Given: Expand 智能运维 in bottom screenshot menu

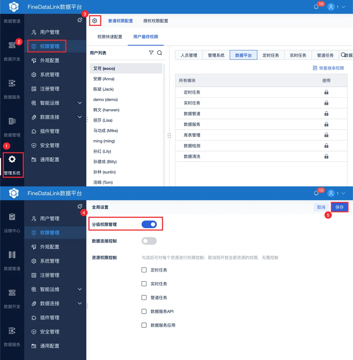Looking at the screenshot, I should pyautogui.click(x=80, y=289).
